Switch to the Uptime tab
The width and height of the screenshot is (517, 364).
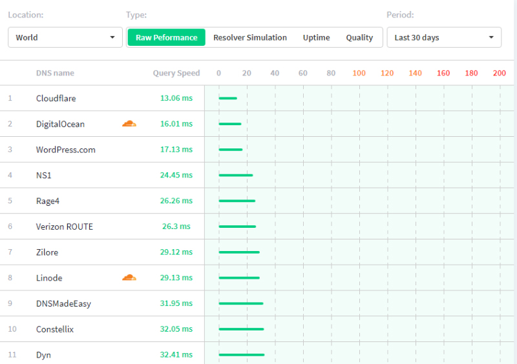click(316, 37)
